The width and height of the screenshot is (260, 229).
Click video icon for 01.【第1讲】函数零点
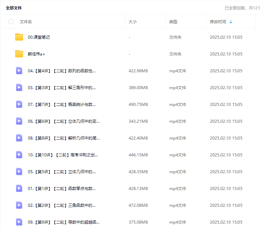tap(19, 188)
